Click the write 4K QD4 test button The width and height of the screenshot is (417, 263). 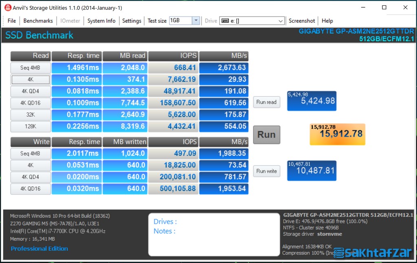click(31, 177)
